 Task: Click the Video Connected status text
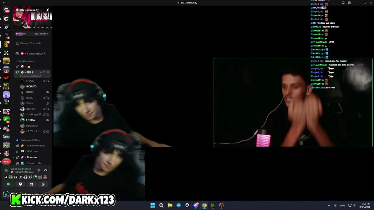coord(21,169)
